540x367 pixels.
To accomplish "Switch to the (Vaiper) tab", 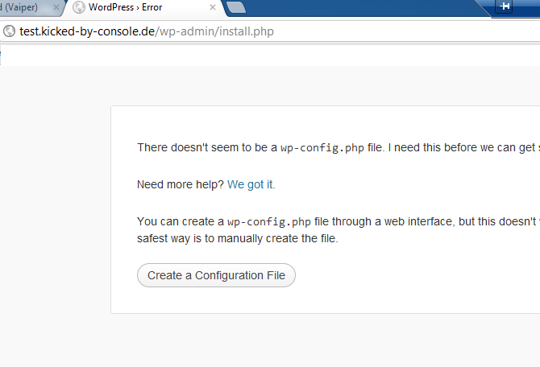I will (x=29, y=7).
